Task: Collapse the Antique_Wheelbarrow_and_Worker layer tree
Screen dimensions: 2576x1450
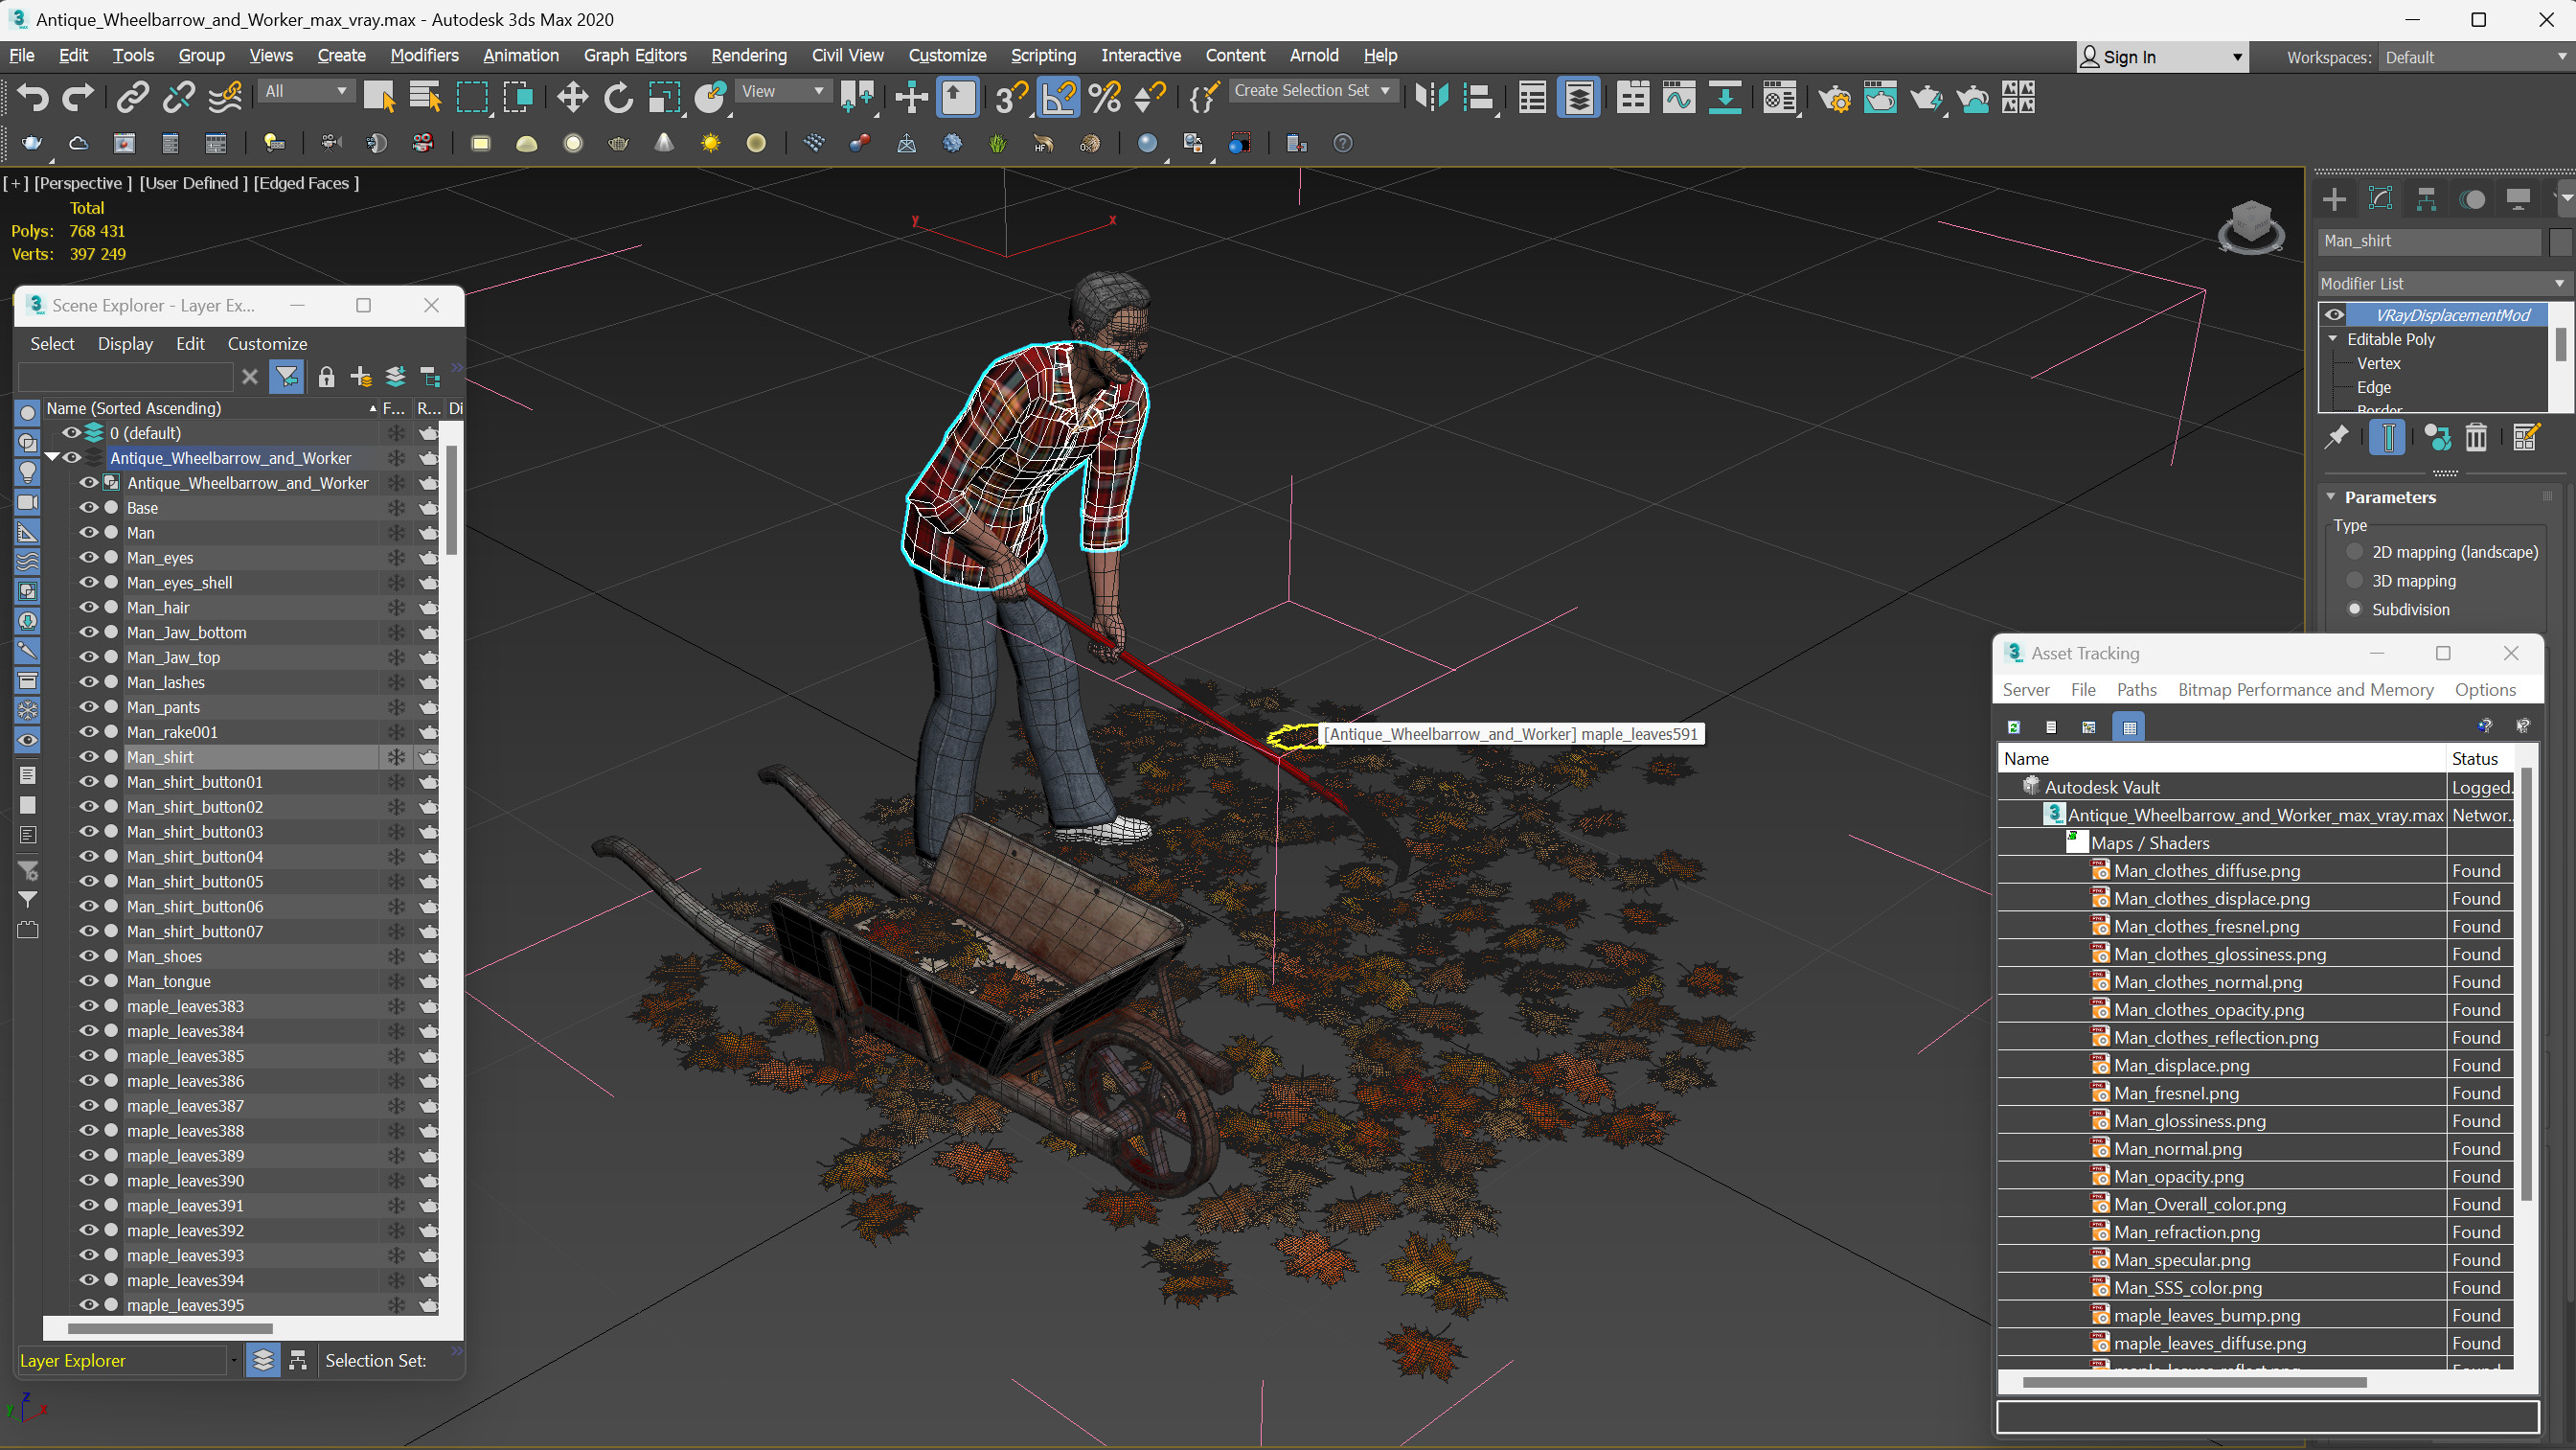Action: click(52, 457)
